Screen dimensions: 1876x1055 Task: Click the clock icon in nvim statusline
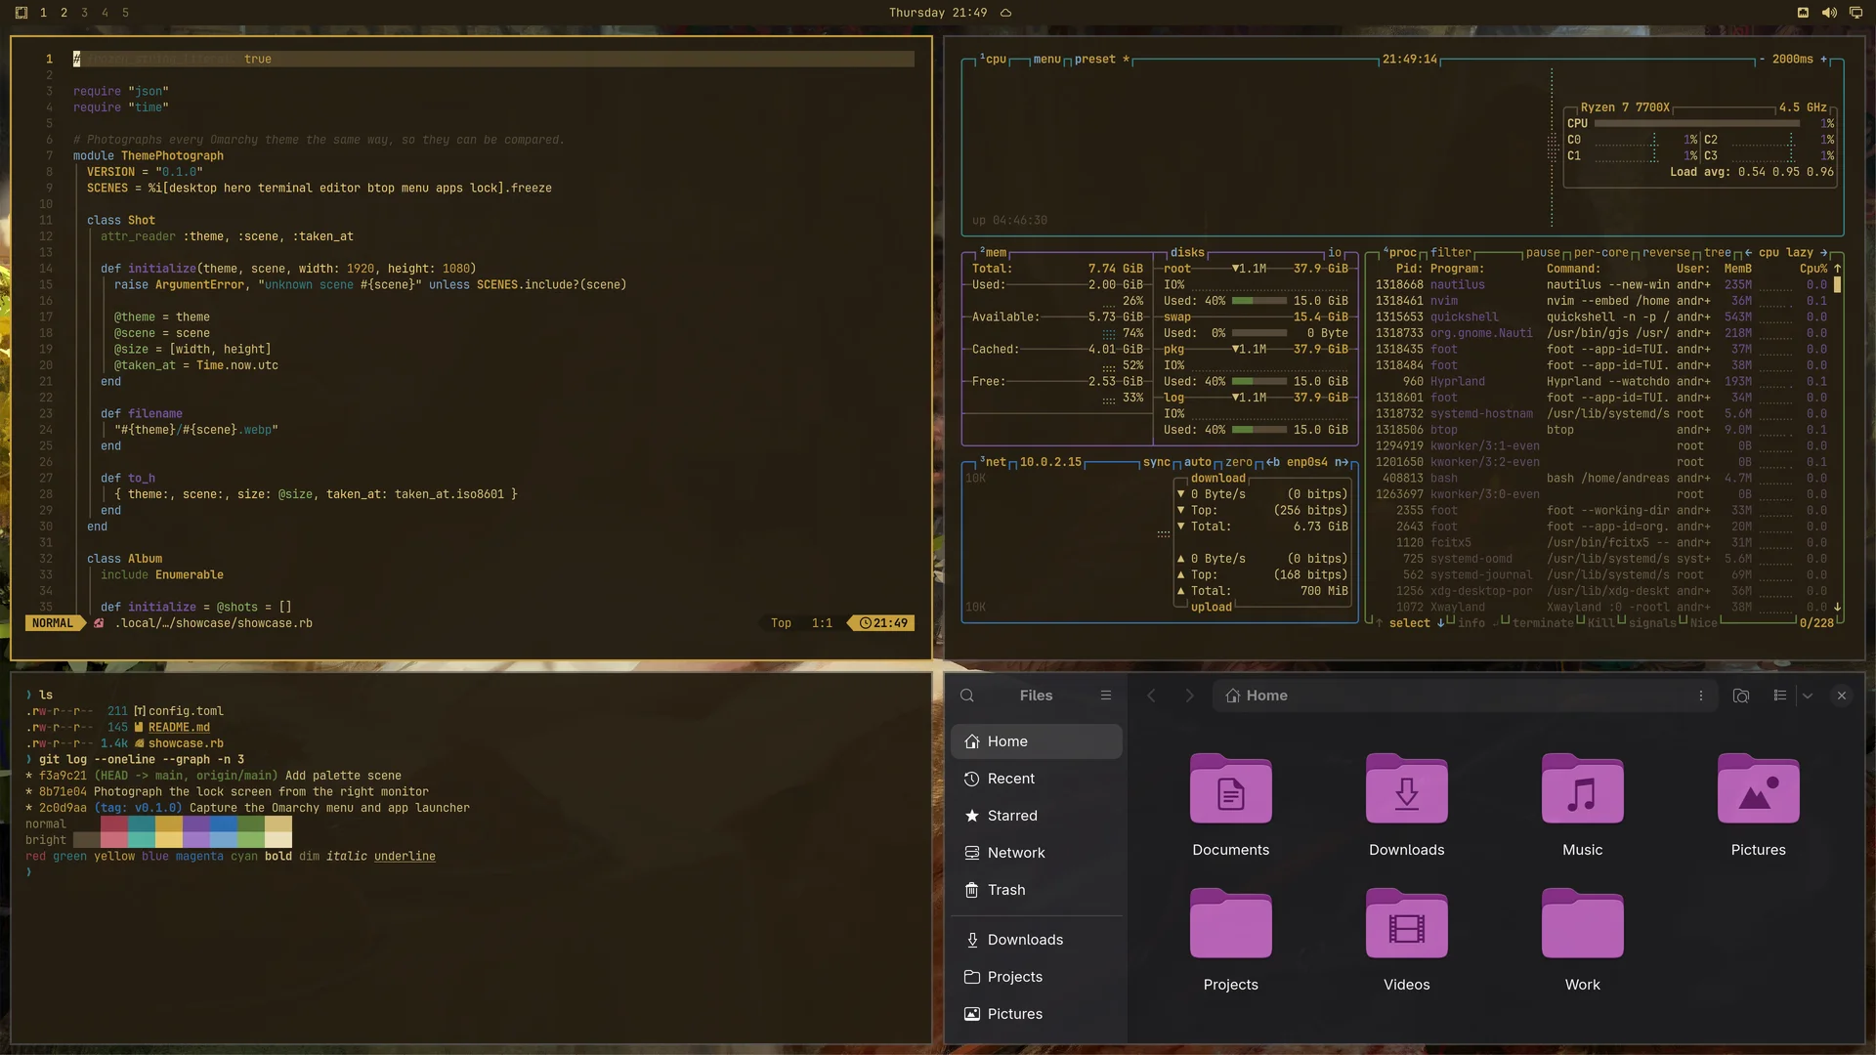pyautogui.click(x=865, y=623)
